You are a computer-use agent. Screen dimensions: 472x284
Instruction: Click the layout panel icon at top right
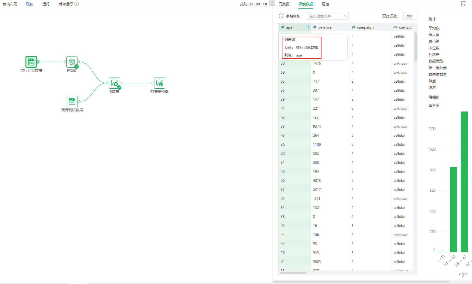point(464,4)
